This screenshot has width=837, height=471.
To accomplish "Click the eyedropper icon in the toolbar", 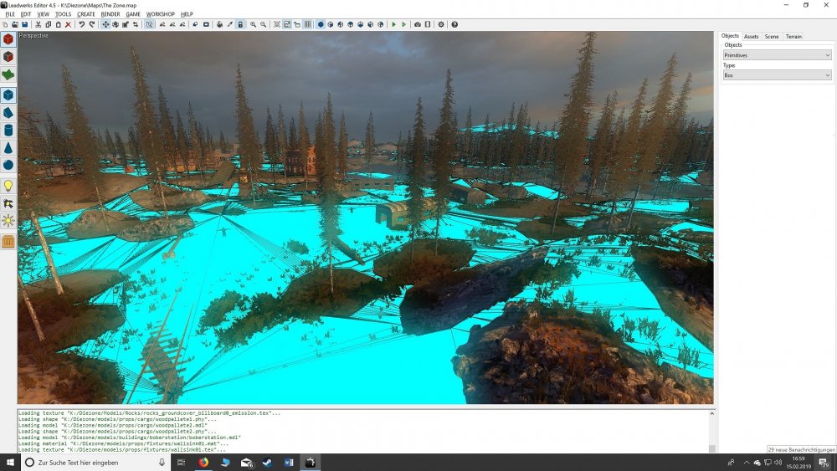I will tap(230, 24).
